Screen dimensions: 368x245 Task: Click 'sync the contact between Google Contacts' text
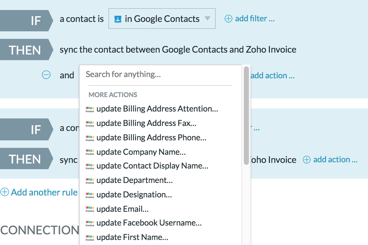point(144,50)
